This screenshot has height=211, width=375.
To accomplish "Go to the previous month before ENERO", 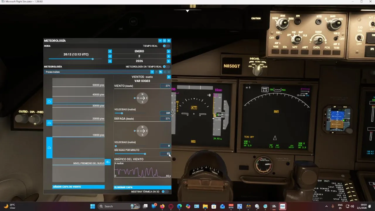I will 110,51.
